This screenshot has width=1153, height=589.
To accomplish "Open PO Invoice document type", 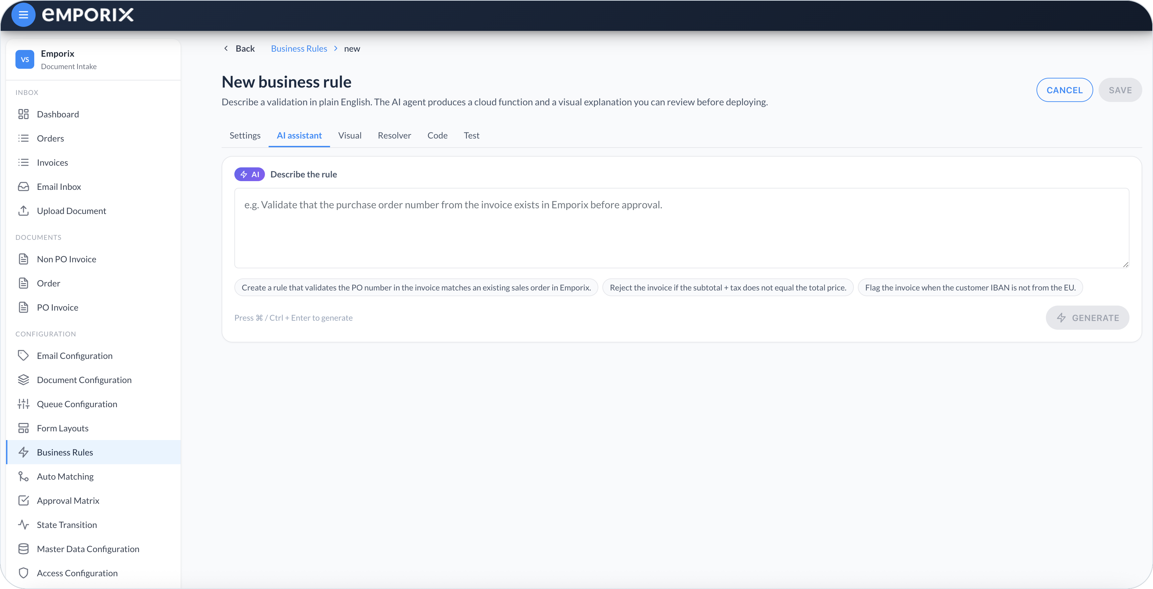I will pos(93,307).
